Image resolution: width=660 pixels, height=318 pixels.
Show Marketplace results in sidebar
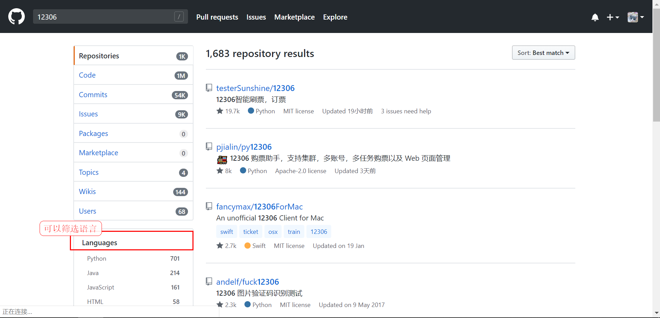(x=133, y=152)
